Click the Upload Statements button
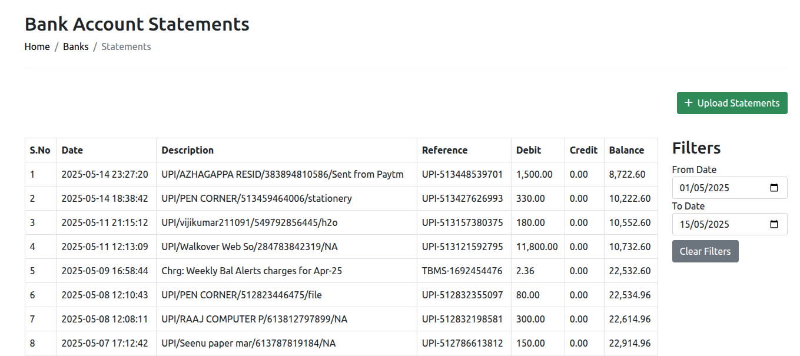Viewport: 800px width, 356px height. point(732,103)
